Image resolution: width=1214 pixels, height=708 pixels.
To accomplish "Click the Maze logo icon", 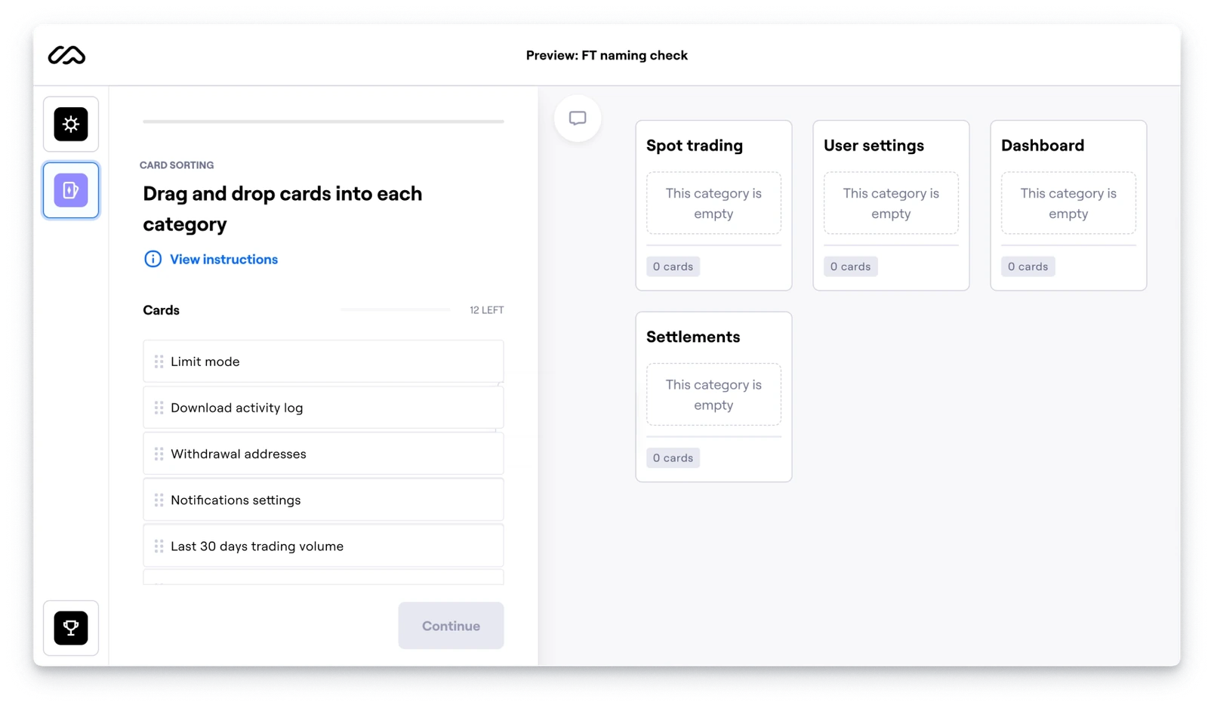I will [x=66, y=55].
